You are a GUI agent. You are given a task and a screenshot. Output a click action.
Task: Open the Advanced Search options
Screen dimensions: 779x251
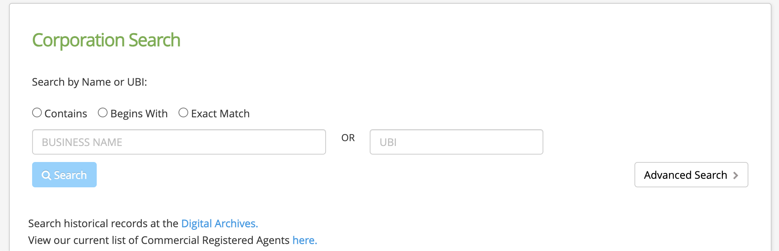click(691, 175)
